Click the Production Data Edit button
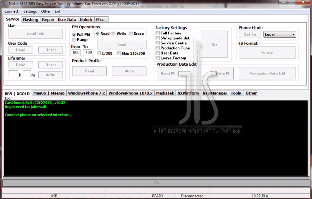 pos(267,73)
